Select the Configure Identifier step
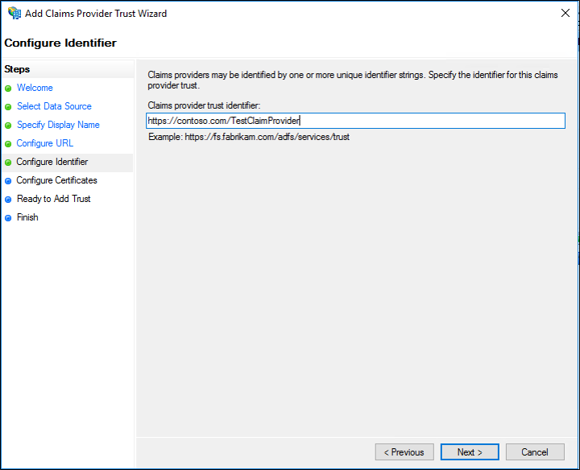 pos(52,162)
